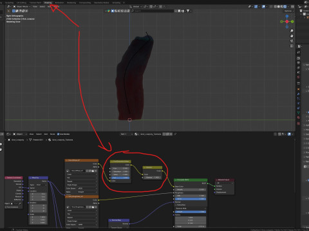Screen dimensions: 309x231
Task: Click the search field in file browser
Action: click(x=153, y=11)
